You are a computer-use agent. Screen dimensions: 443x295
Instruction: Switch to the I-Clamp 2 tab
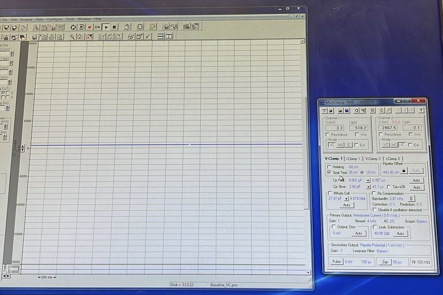click(393, 159)
